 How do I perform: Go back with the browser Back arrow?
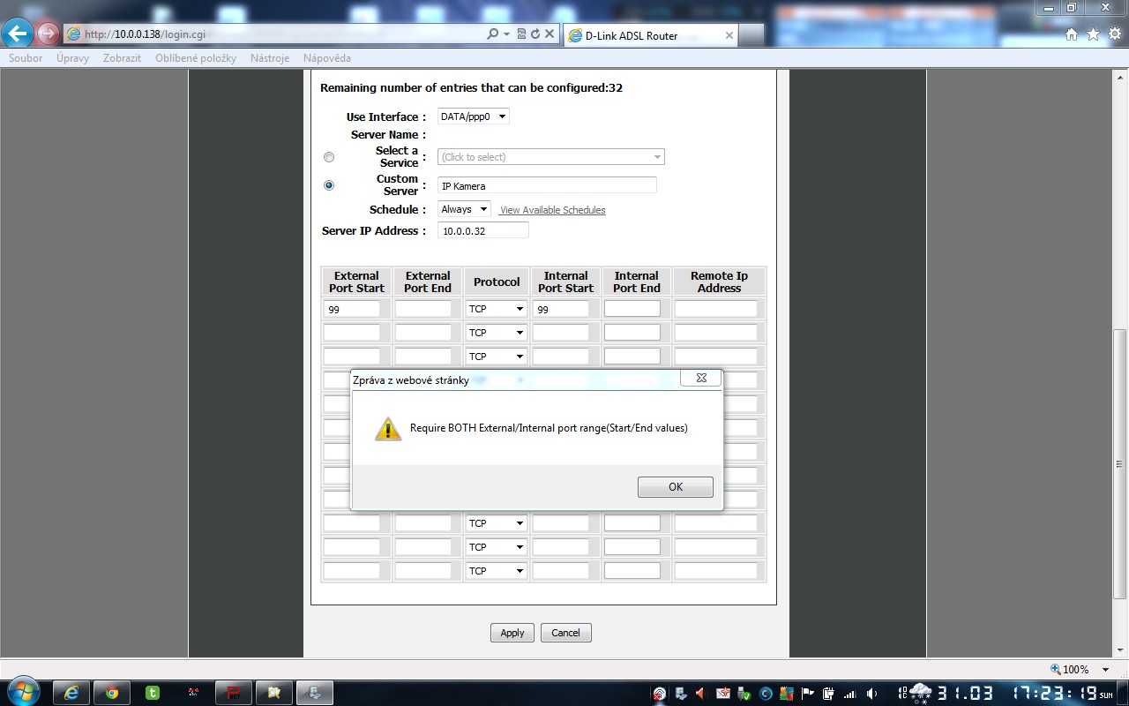click(19, 34)
